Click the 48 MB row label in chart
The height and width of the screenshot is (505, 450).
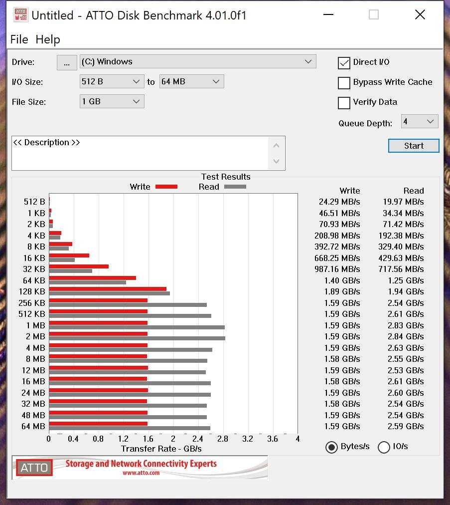tap(33, 415)
